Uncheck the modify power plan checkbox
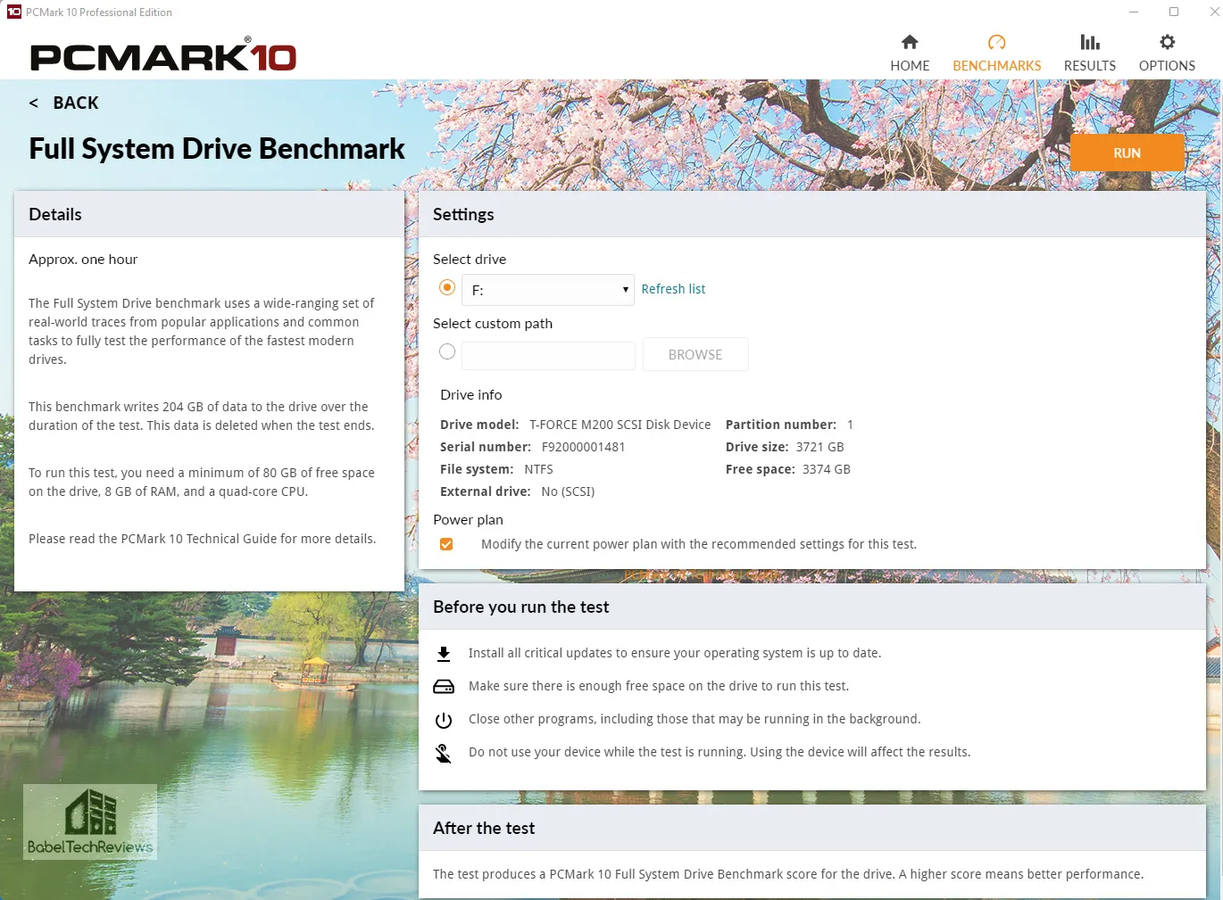 point(446,544)
